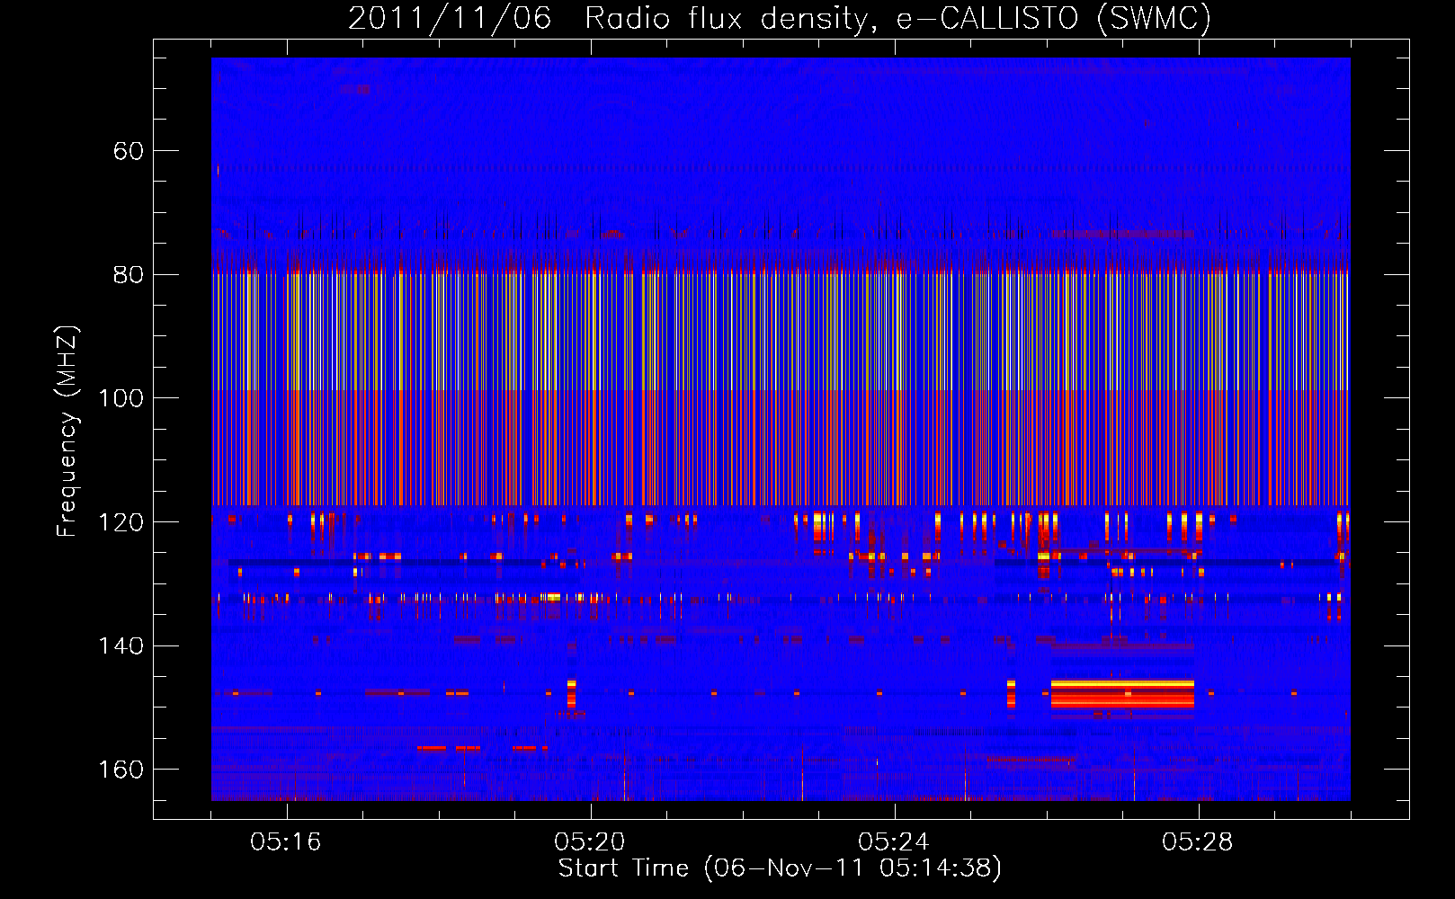Click the plot title 'Radio flux density, e-CALLISTO (SWMC)'
The width and height of the screenshot is (1455, 899).
tap(897, 18)
